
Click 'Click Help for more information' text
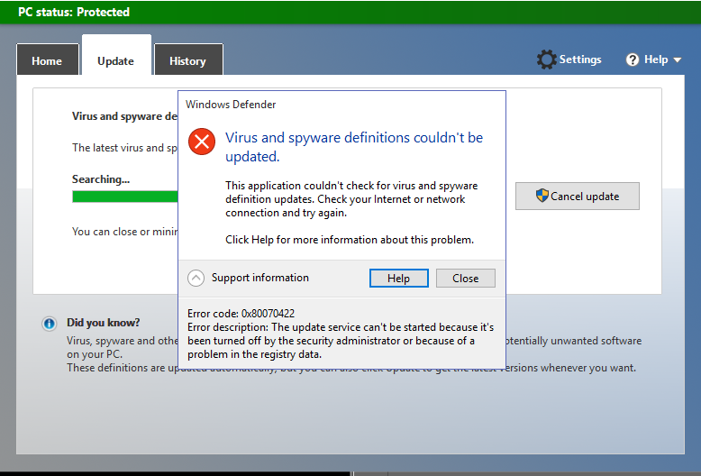coord(350,240)
